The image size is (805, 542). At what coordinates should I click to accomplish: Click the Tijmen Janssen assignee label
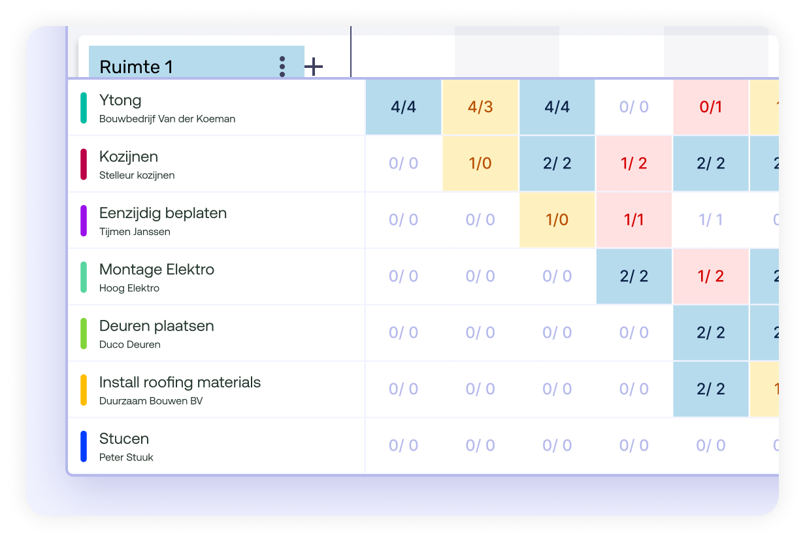(135, 232)
